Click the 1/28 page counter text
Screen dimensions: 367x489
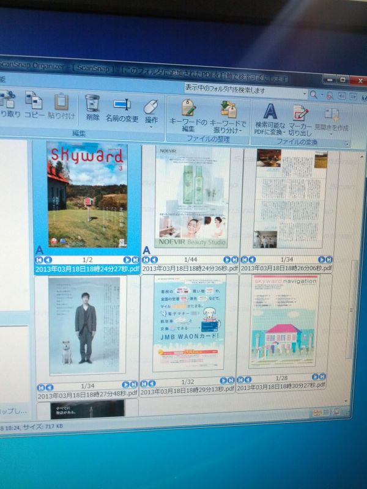coord(281,378)
